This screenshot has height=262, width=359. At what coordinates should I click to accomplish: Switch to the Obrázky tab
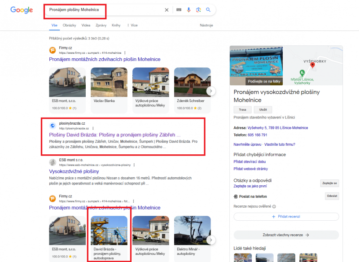coord(70,25)
